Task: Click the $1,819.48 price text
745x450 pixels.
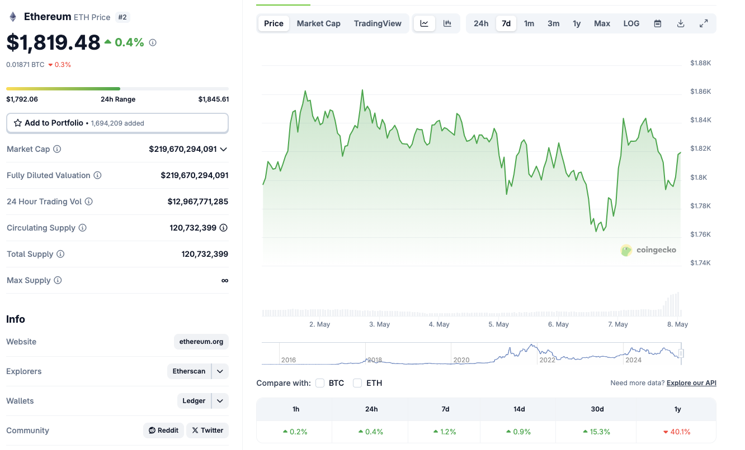Action: pos(54,43)
